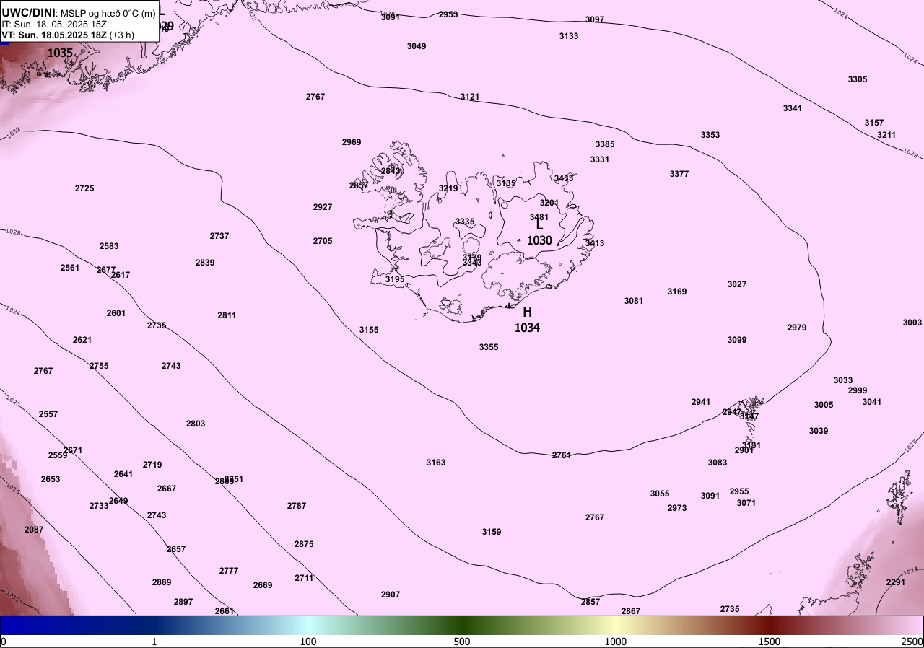Click the height value 2969
924x648 pixels.
click(352, 142)
